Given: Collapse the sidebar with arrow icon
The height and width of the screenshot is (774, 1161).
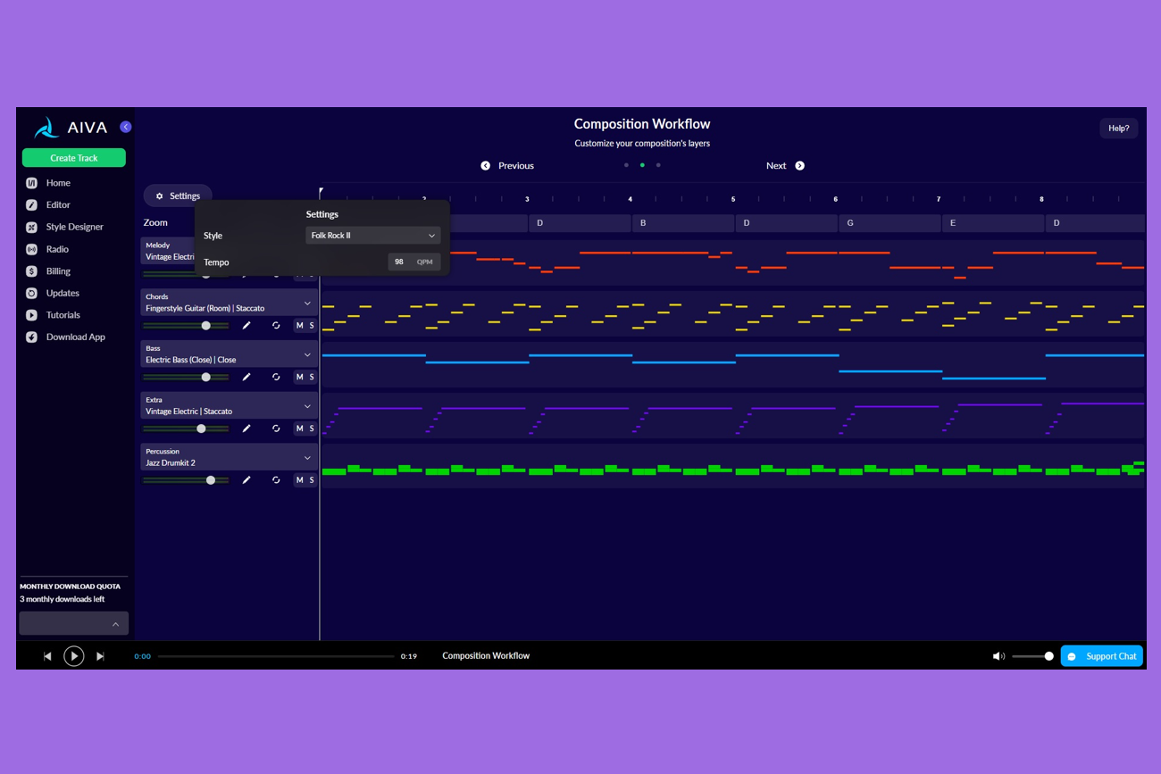Looking at the screenshot, I should coord(126,127).
